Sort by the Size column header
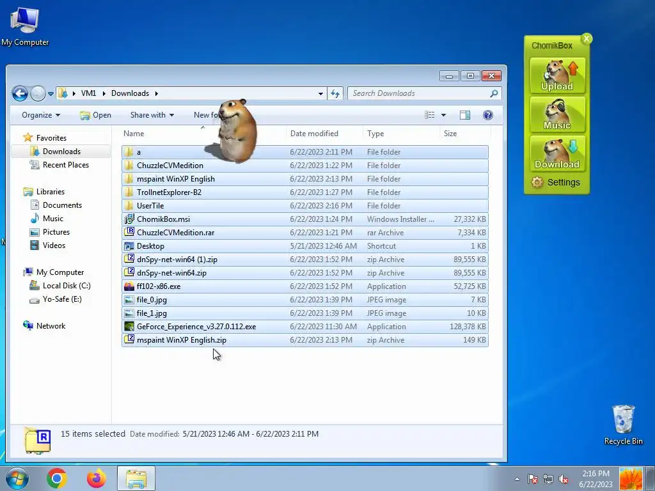The height and width of the screenshot is (491, 655). click(x=464, y=134)
